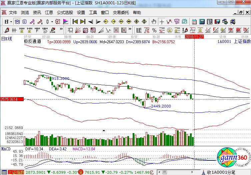Click the 上证指数 label in status bar
This screenshot has height=175, width=251.
click(x=16, y=172)
